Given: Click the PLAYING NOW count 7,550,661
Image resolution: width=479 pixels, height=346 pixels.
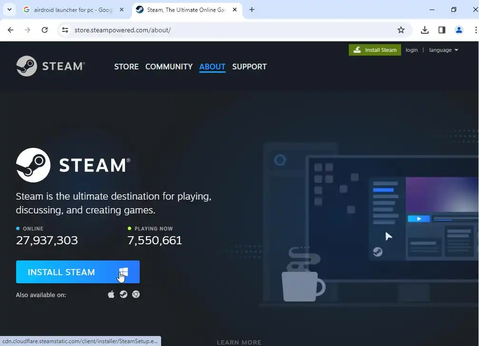Looking at the screenshot, I should pos(154,240).
